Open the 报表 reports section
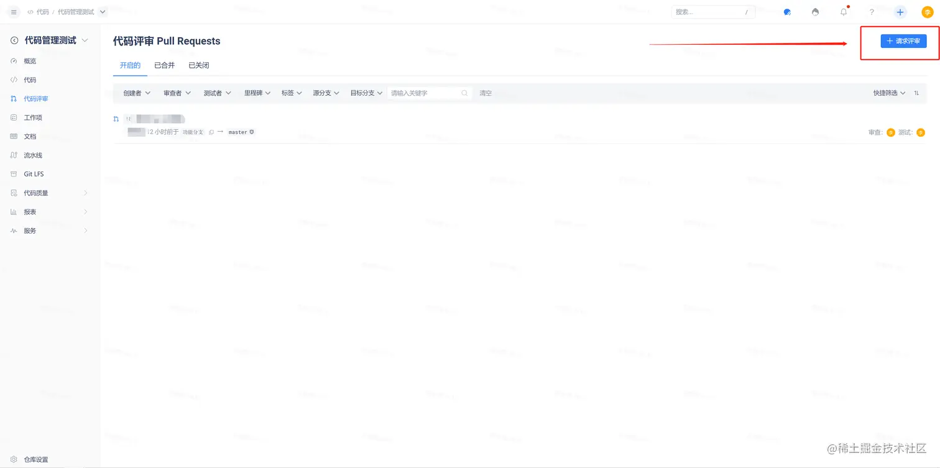 coord(29,211)
